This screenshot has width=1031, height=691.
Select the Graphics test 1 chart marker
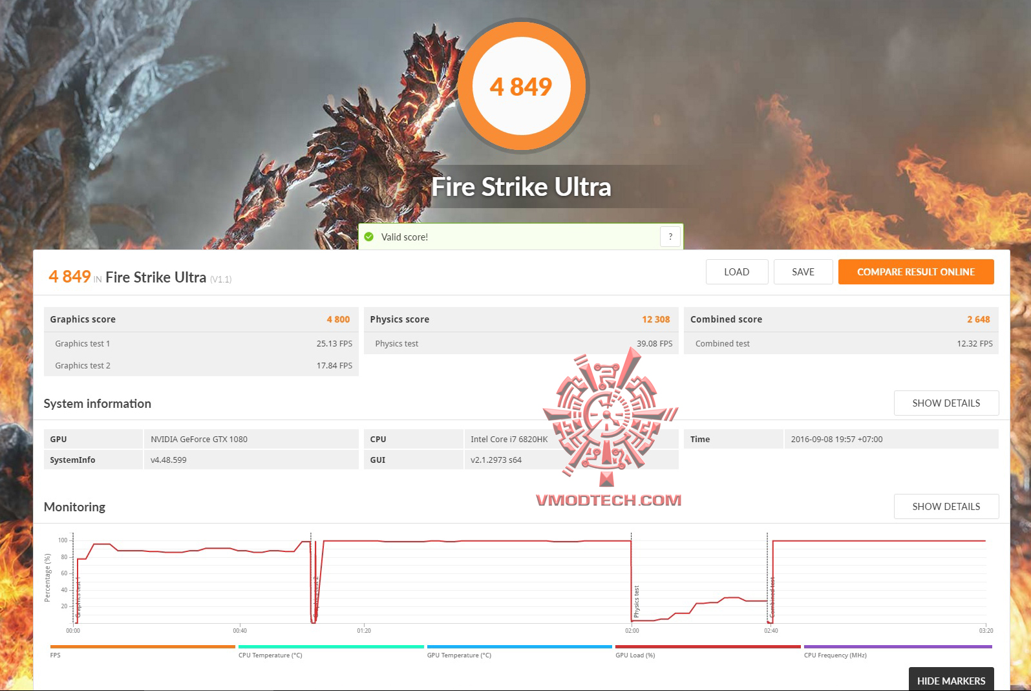pos(78,599)
